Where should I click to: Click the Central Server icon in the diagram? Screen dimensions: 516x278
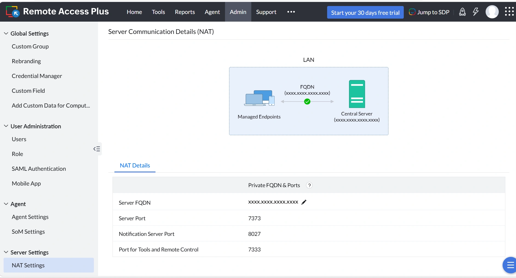[357, 94]
